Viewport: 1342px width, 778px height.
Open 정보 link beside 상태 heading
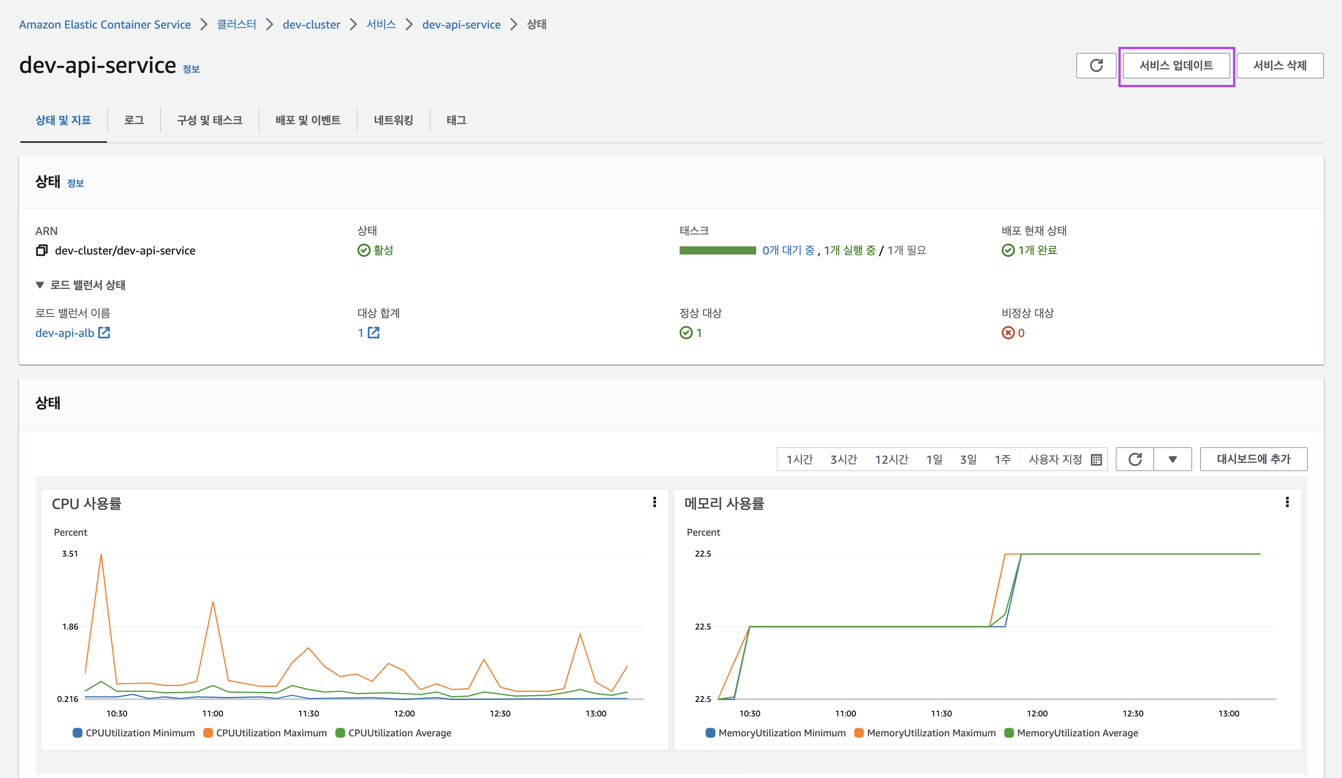[76, 183]
